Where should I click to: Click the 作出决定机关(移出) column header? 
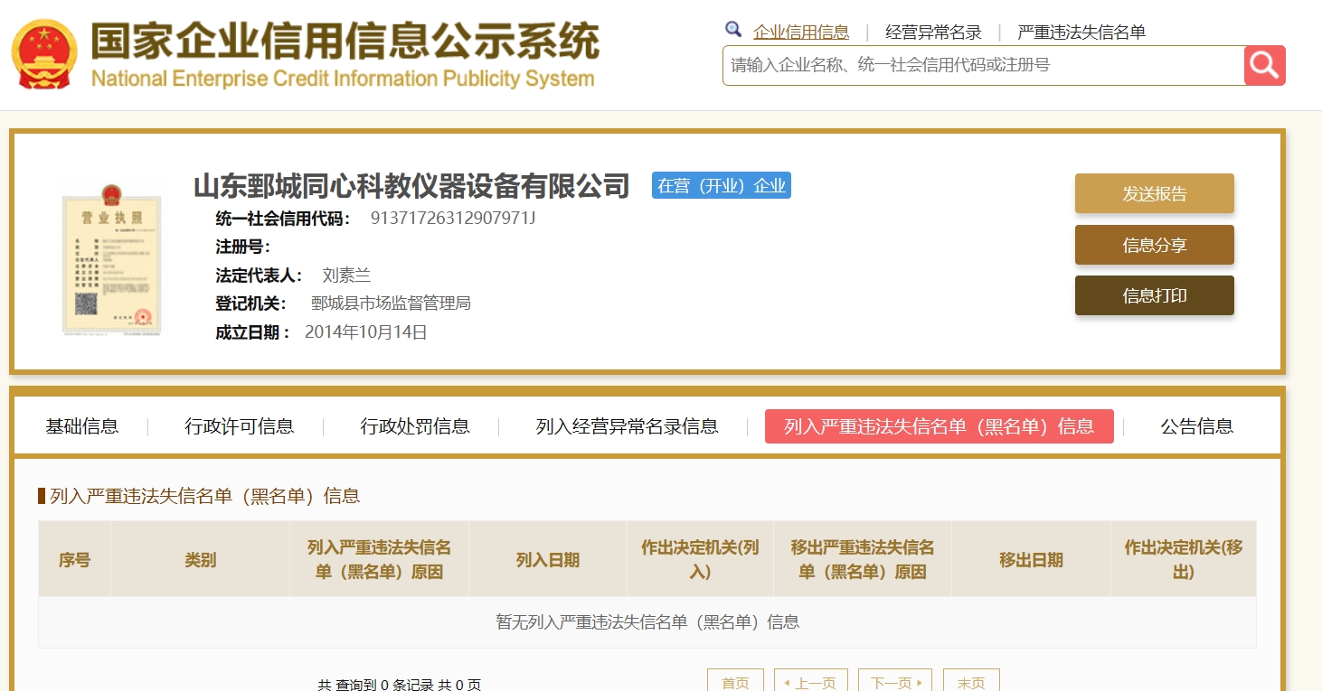[1184, 560]
